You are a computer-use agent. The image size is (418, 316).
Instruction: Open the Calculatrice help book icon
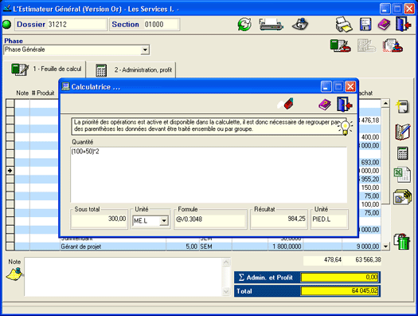click(x=325, y=105)
